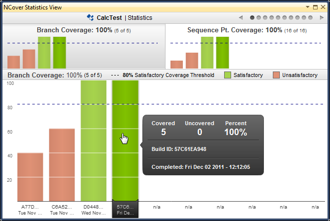330x221 pixels.
Task: Close the NCover Statistics View panel
Action: click(323, 7)
